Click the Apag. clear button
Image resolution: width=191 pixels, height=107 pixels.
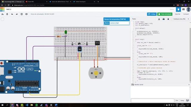click(182, 100)
